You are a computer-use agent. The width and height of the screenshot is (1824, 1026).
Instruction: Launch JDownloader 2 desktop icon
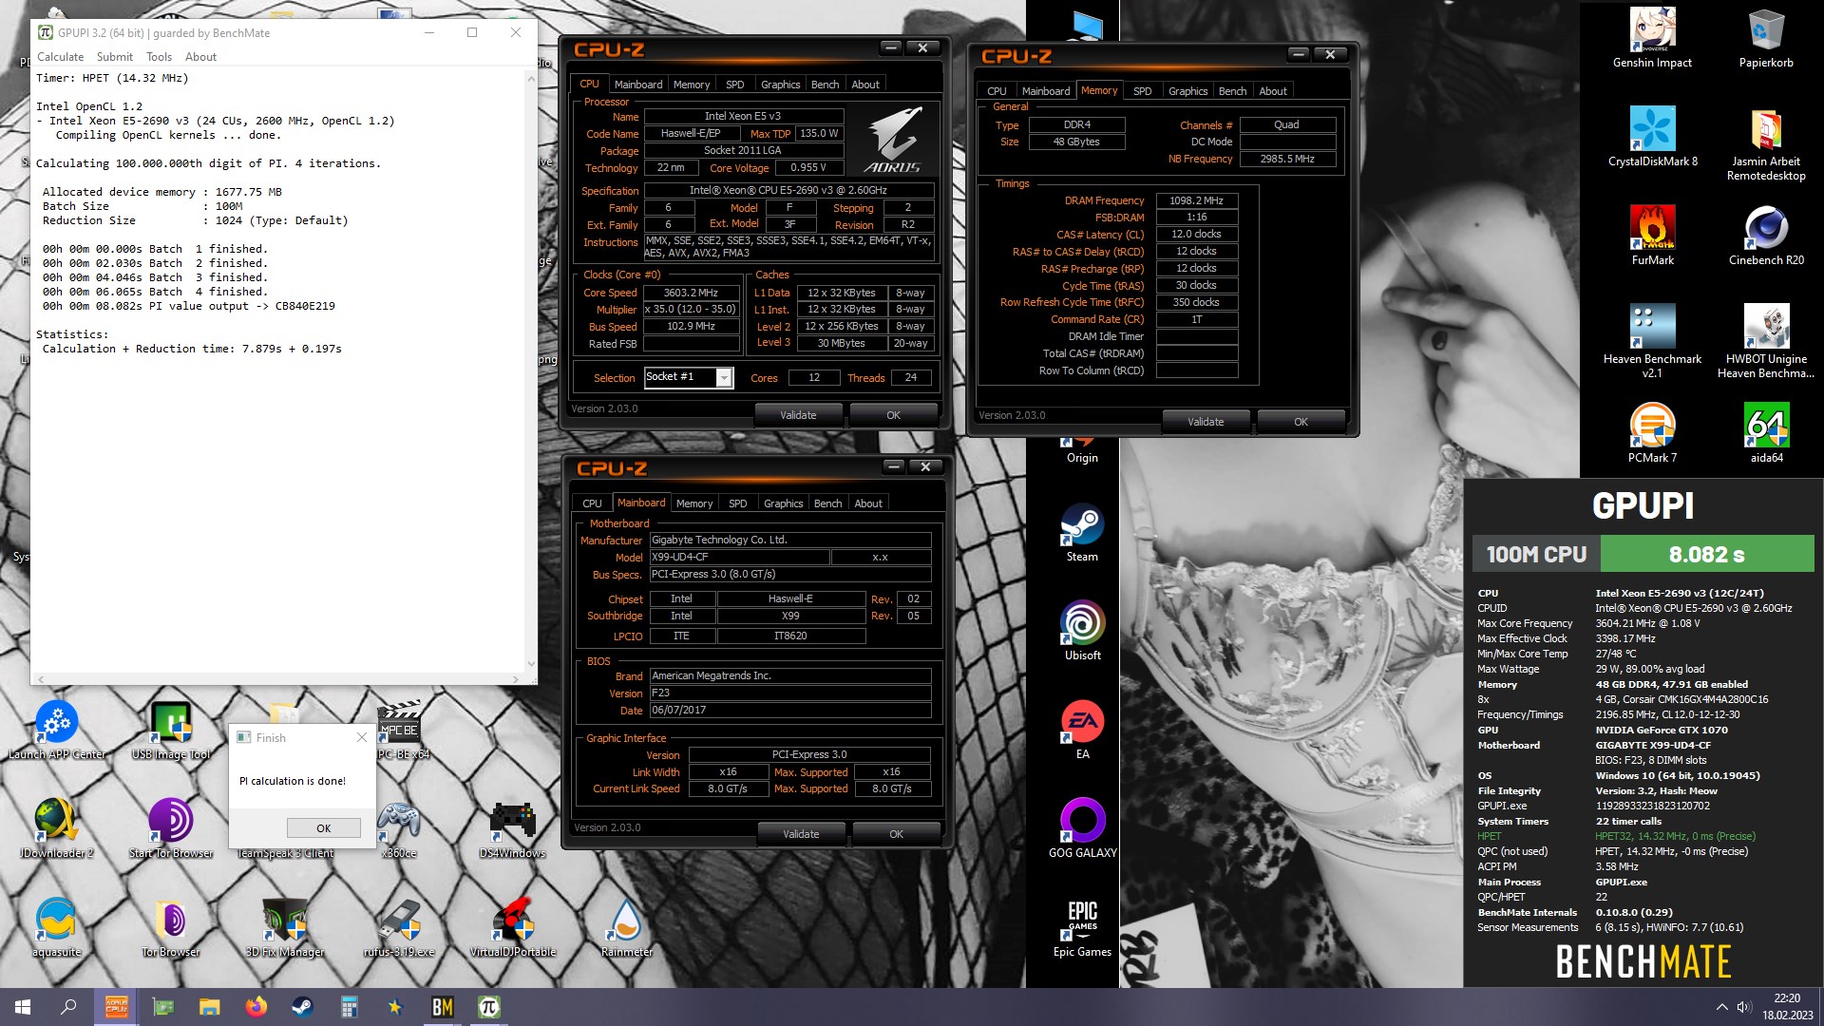[x=57, y=828]
